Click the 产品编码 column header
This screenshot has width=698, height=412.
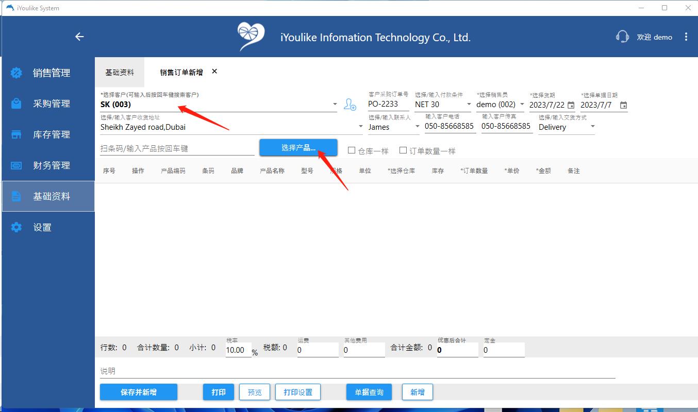point(173,171)
